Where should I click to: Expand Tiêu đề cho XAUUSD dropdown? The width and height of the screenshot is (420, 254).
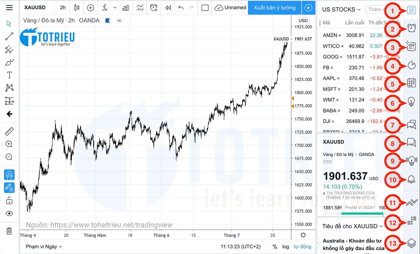(352, 226)
